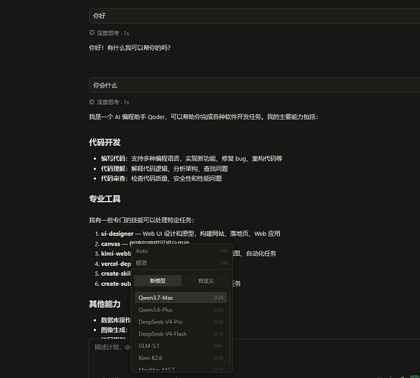Choose DeepSeek-V4-Pro model

pos(181,322)
